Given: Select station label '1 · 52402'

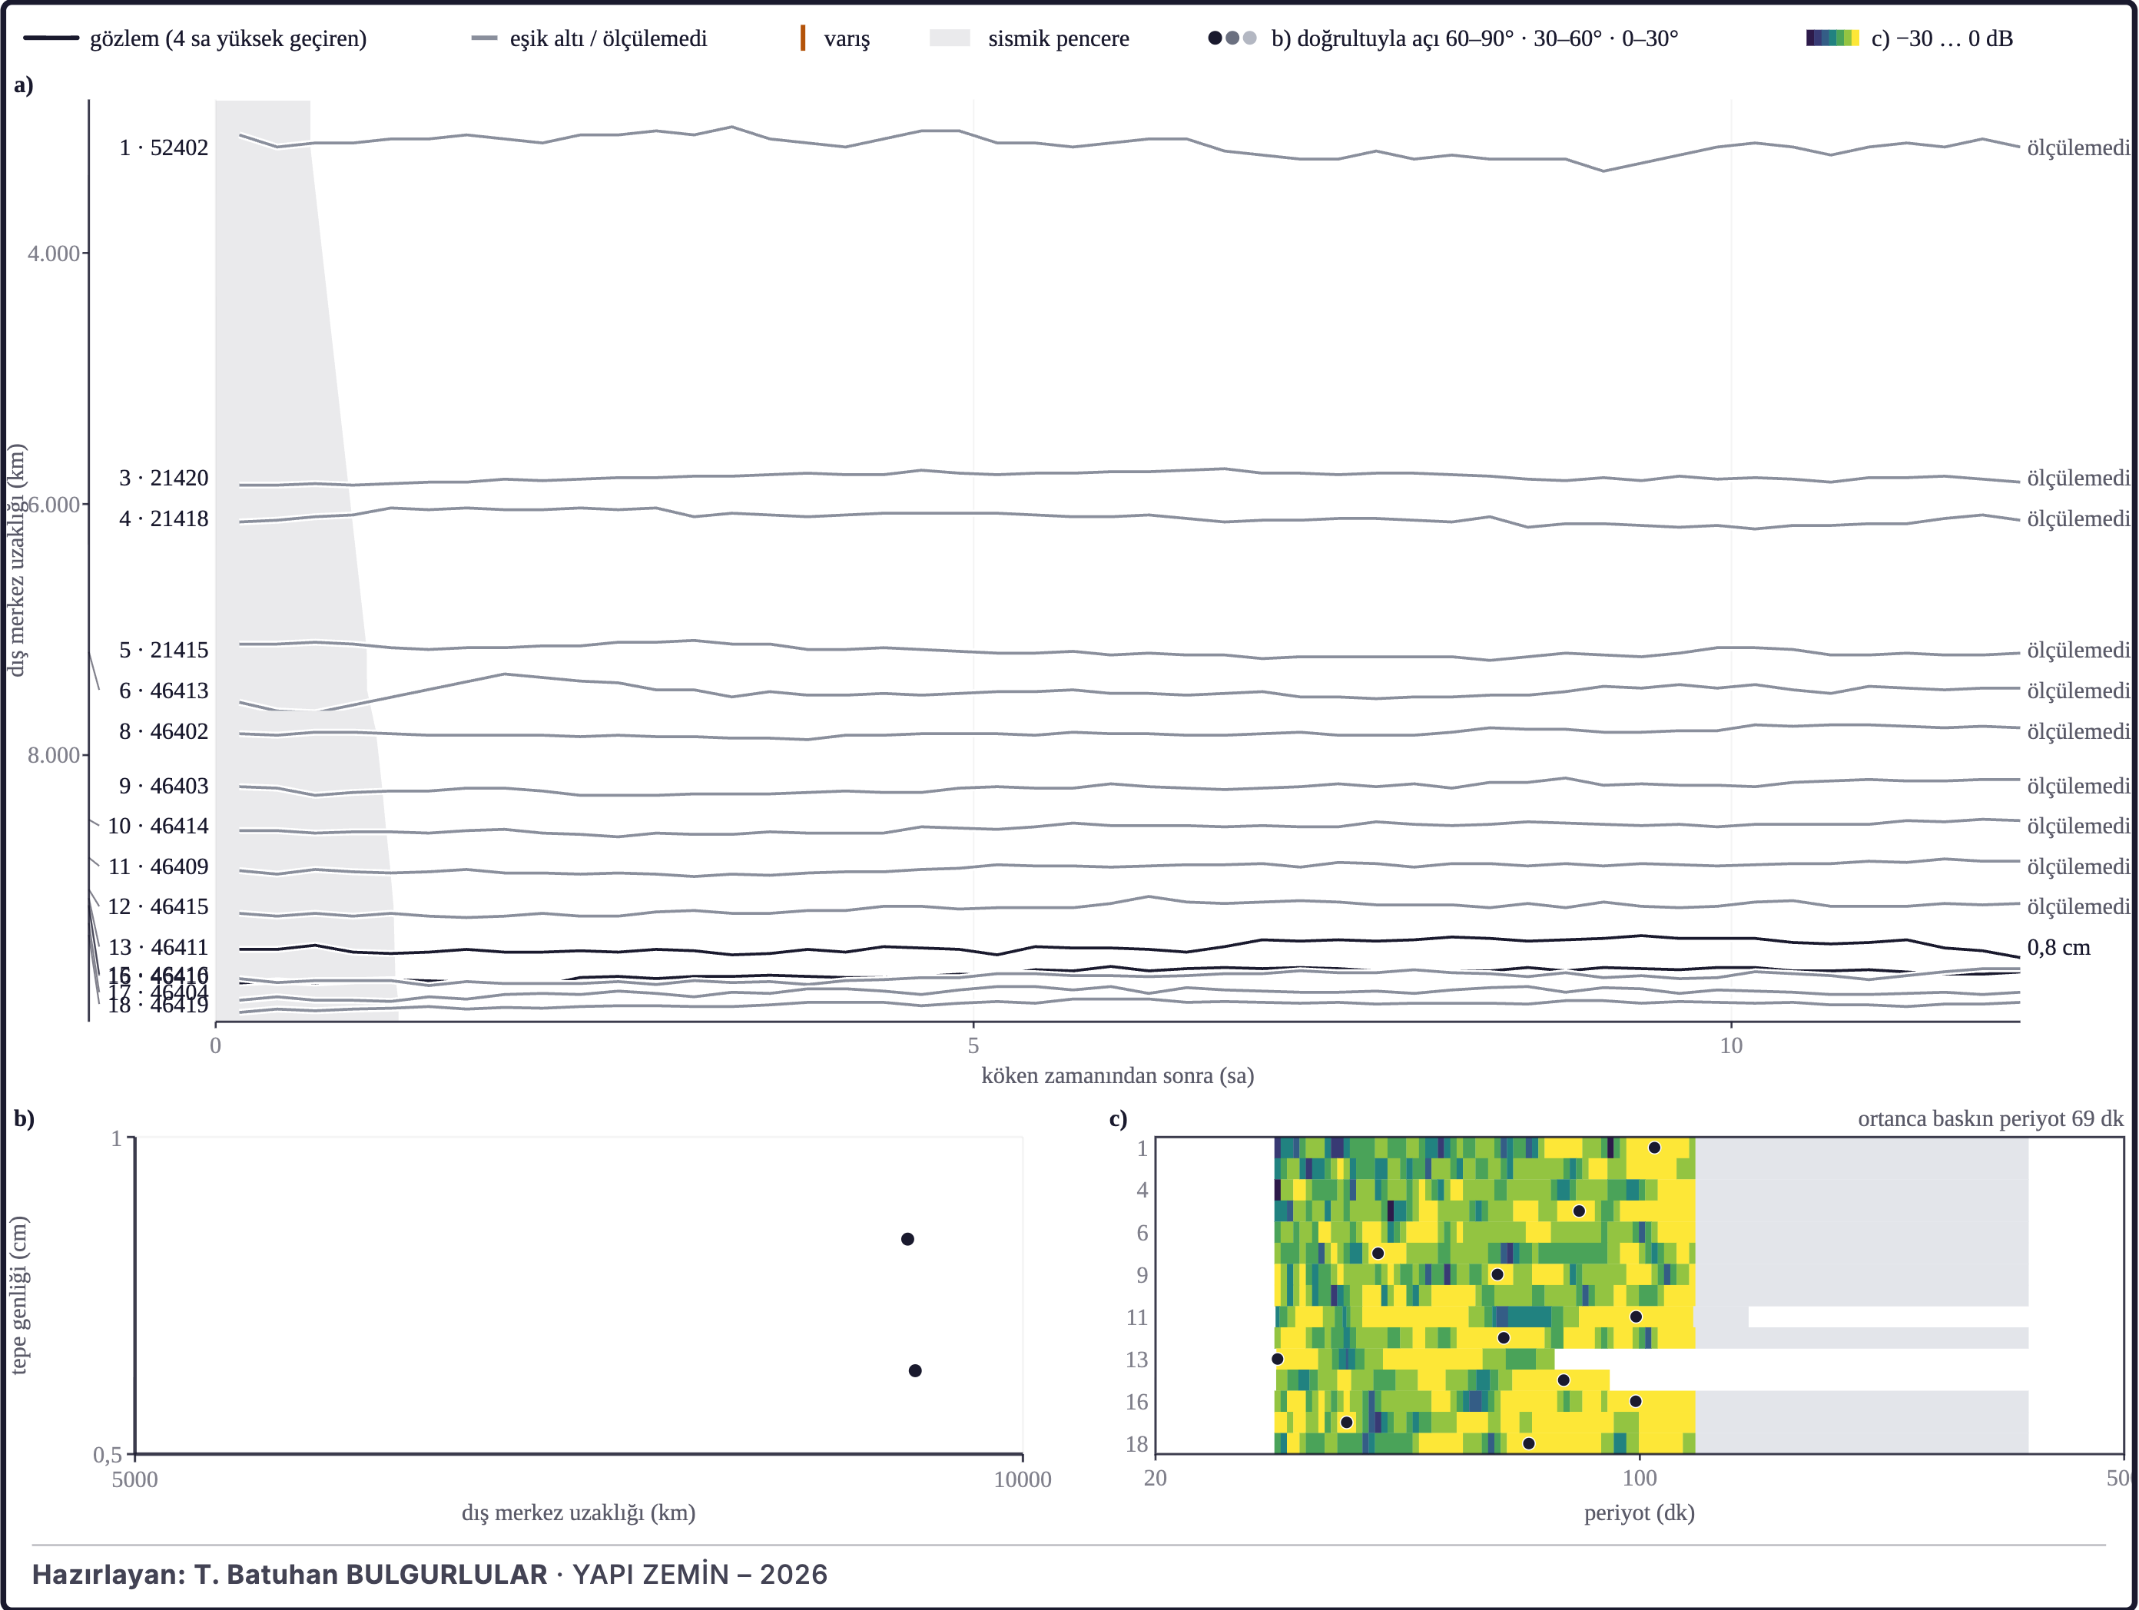Looking at the screenshot, I should pos(164,148).
